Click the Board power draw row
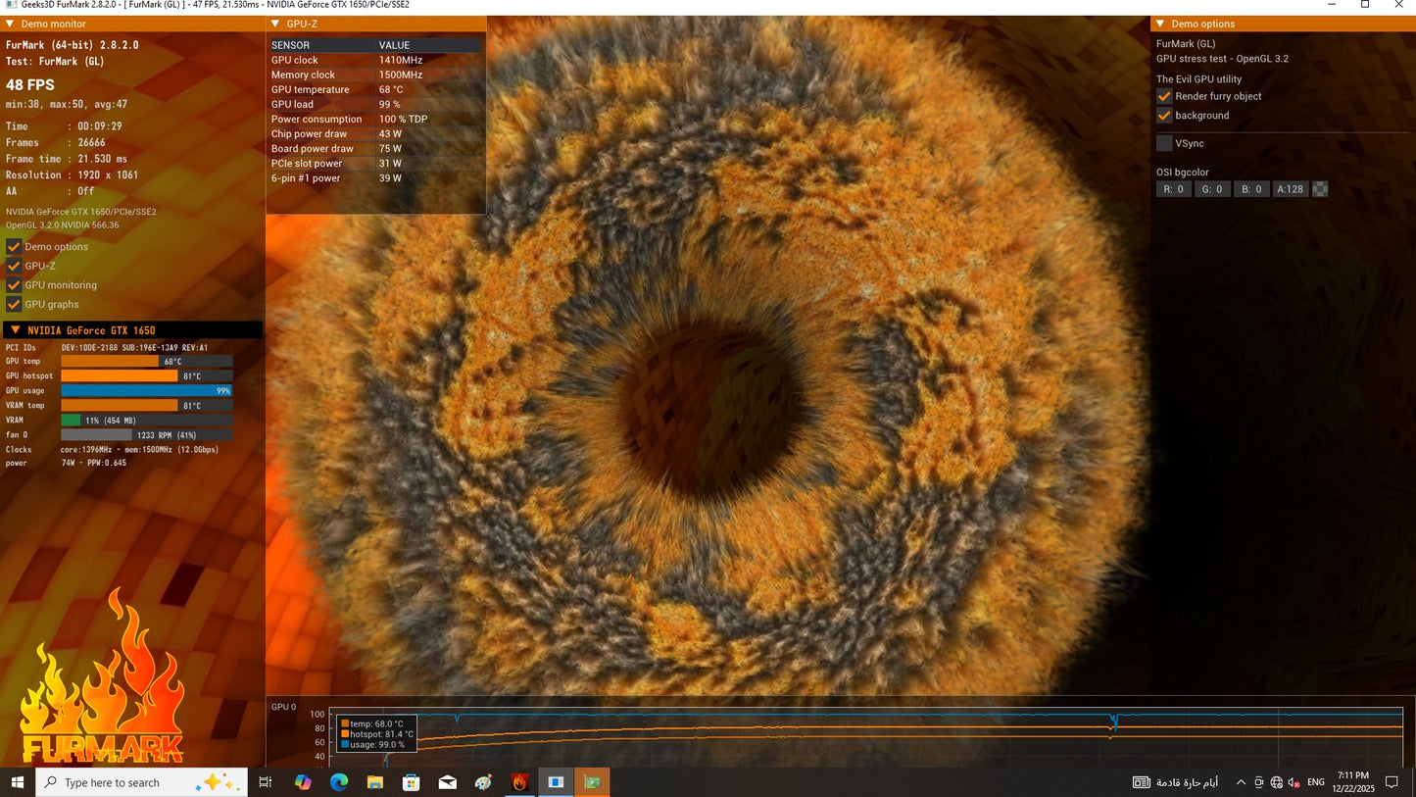This screenshot has width=1416, height=797. tap(376, 149)
